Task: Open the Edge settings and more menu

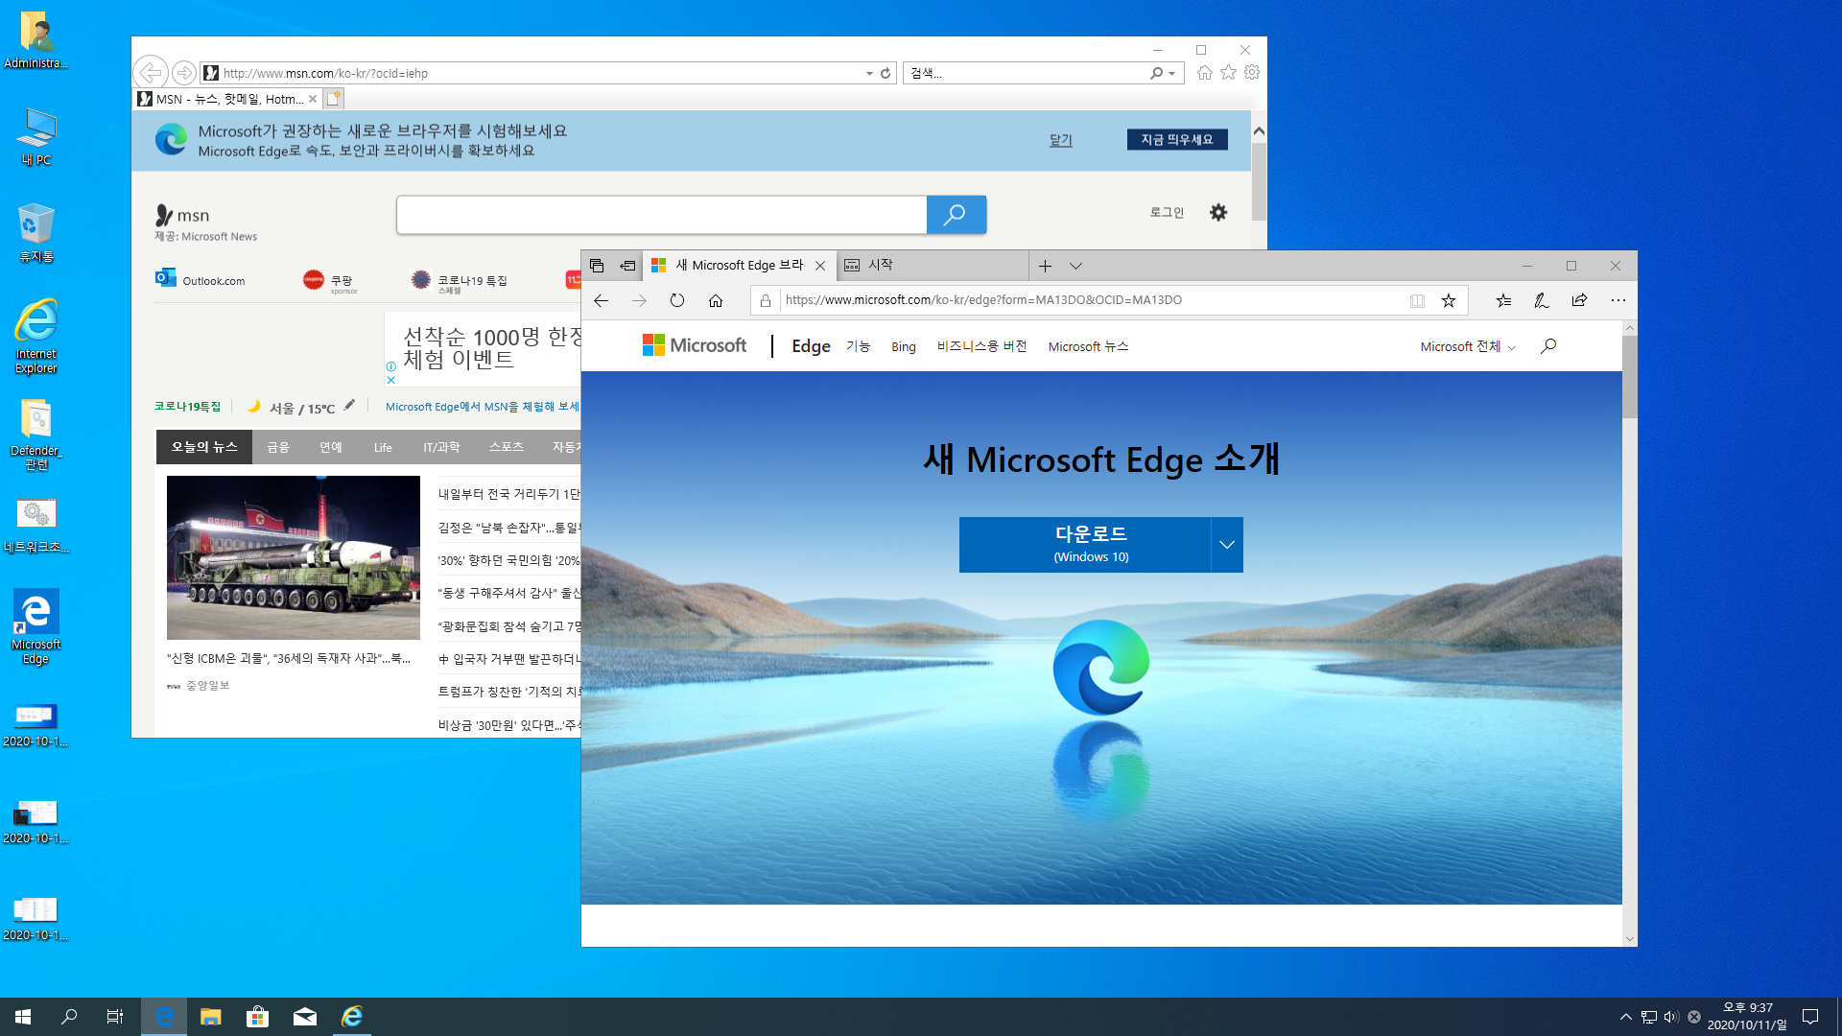Action: point(1618,300)
